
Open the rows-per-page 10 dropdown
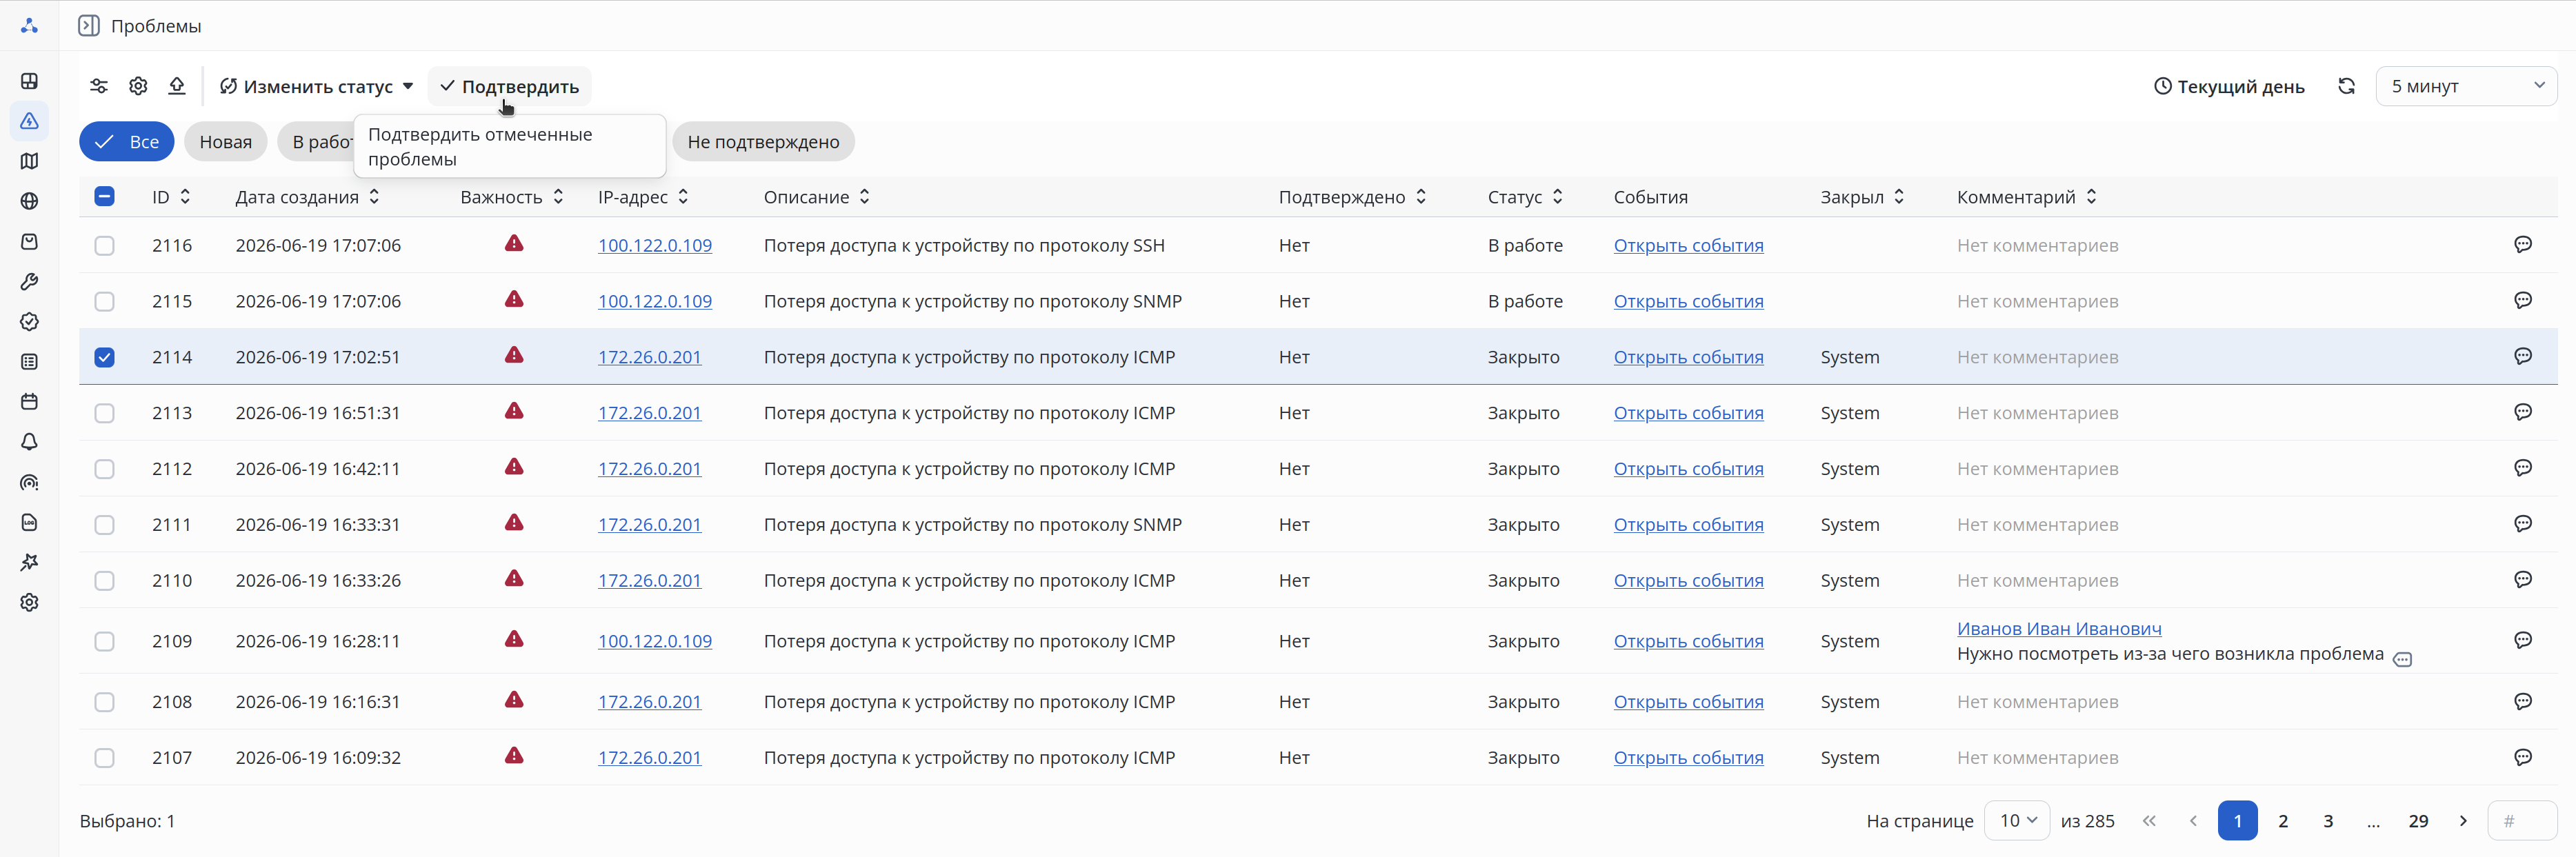(x=2017, y=820)
